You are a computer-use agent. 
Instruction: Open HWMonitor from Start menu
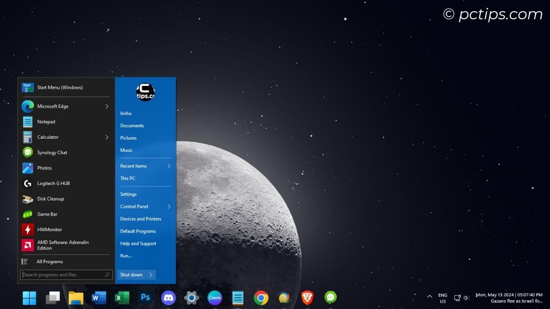pos(49,229)
